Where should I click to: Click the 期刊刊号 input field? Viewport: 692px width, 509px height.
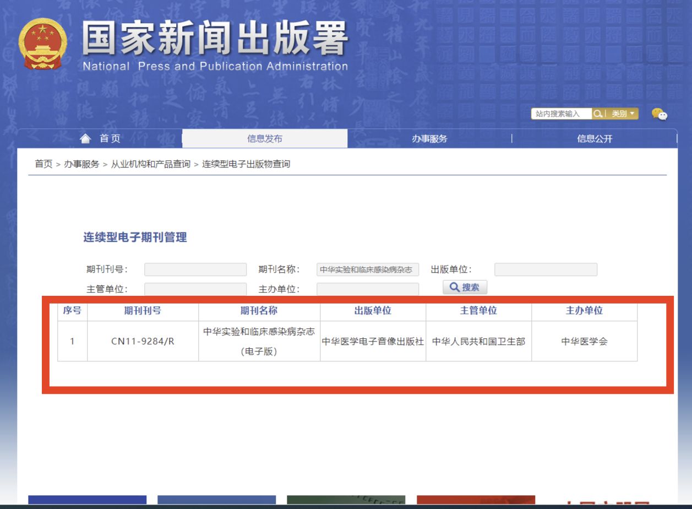tap(195, 269)
